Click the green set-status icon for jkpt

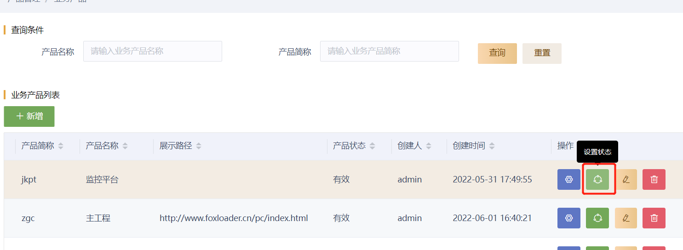[x=597, y=180]
